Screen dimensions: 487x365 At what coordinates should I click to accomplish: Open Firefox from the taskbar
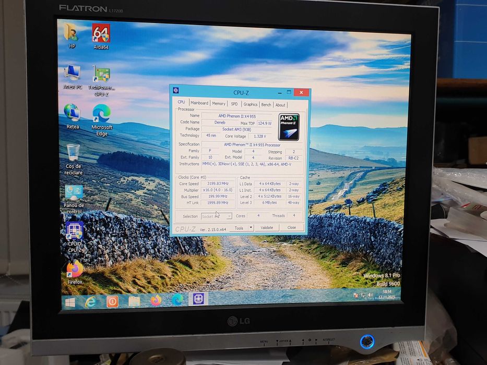(x=156, y=300)
